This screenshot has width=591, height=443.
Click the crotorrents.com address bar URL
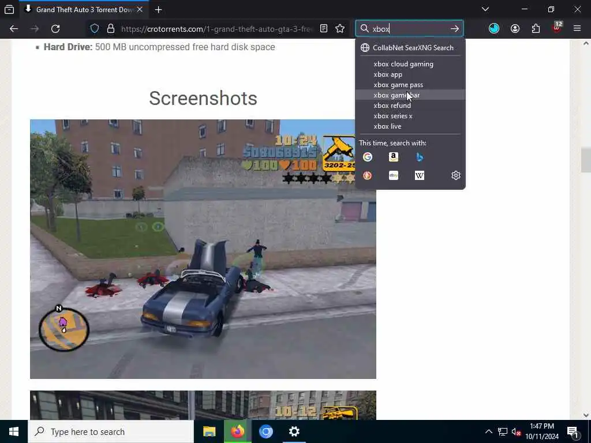pyautogui.click(x=216, y=29)
